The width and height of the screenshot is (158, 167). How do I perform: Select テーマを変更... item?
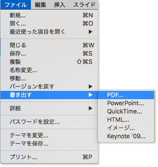49,135
